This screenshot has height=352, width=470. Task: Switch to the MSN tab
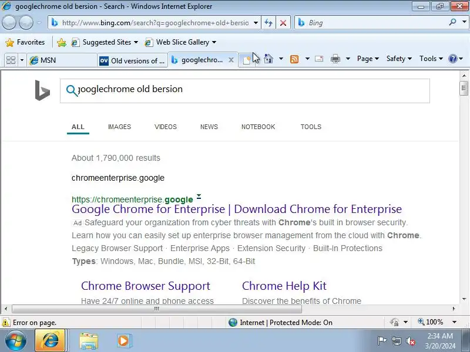click(x=62, y=60)
